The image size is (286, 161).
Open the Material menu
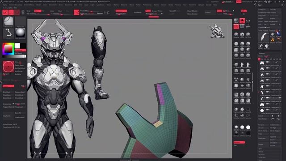tap(124, 5)
